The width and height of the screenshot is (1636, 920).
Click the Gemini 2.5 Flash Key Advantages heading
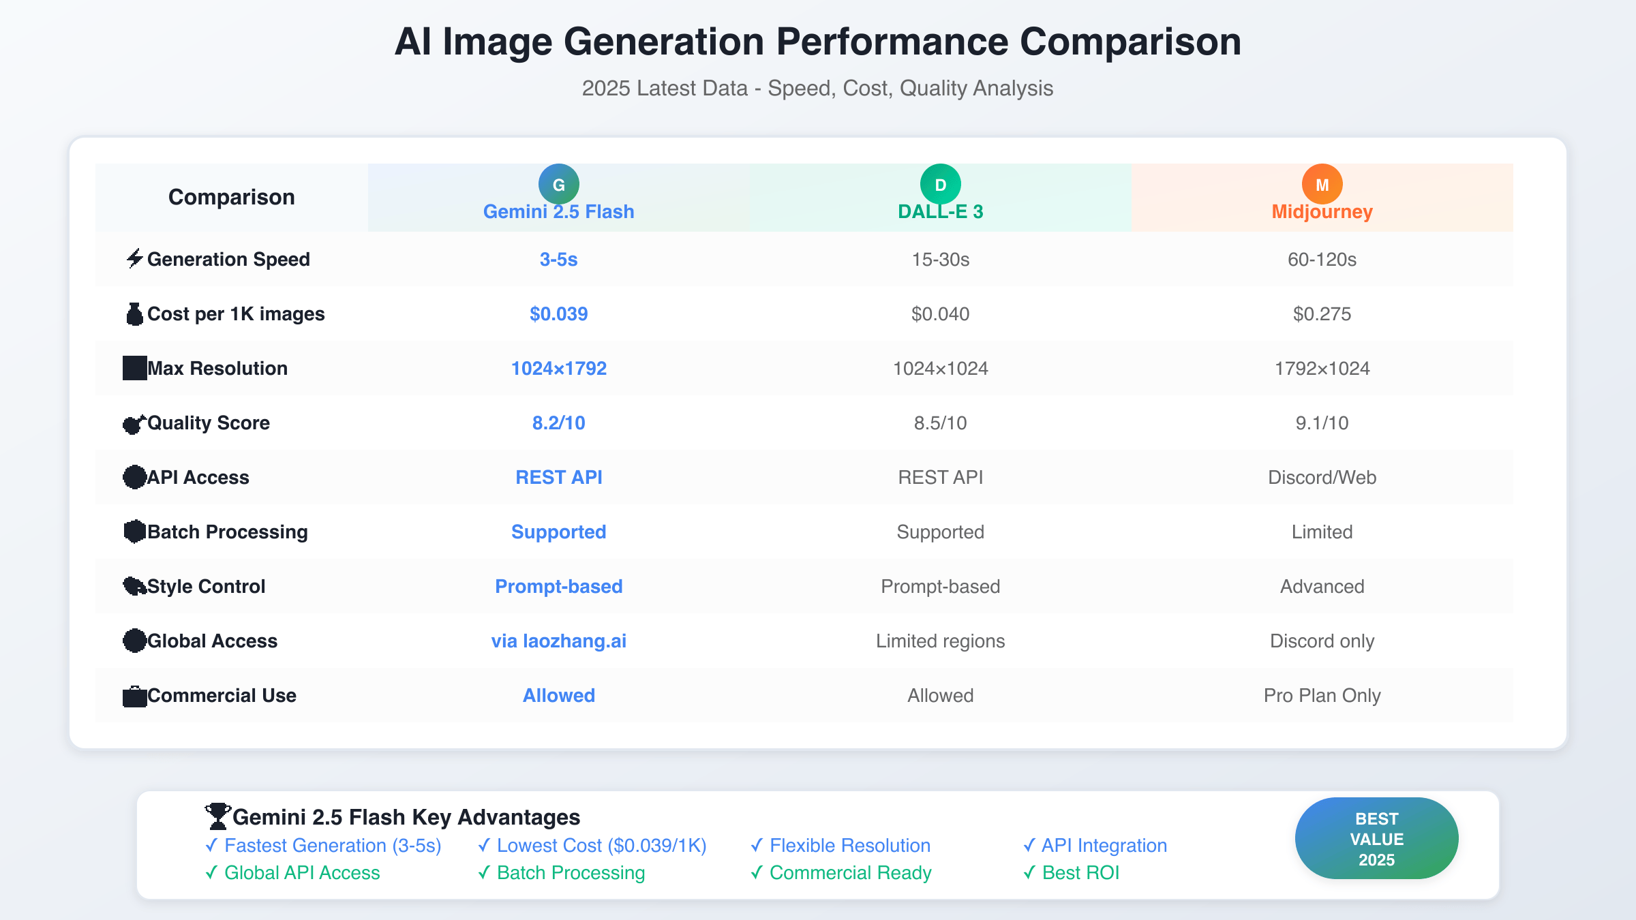406,816
